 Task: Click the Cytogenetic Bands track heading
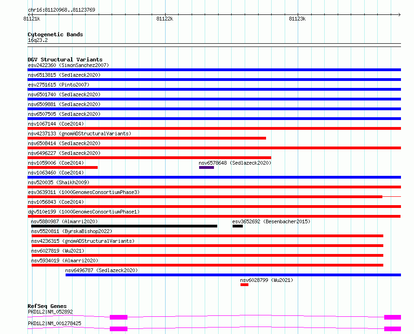click(55, 34)
